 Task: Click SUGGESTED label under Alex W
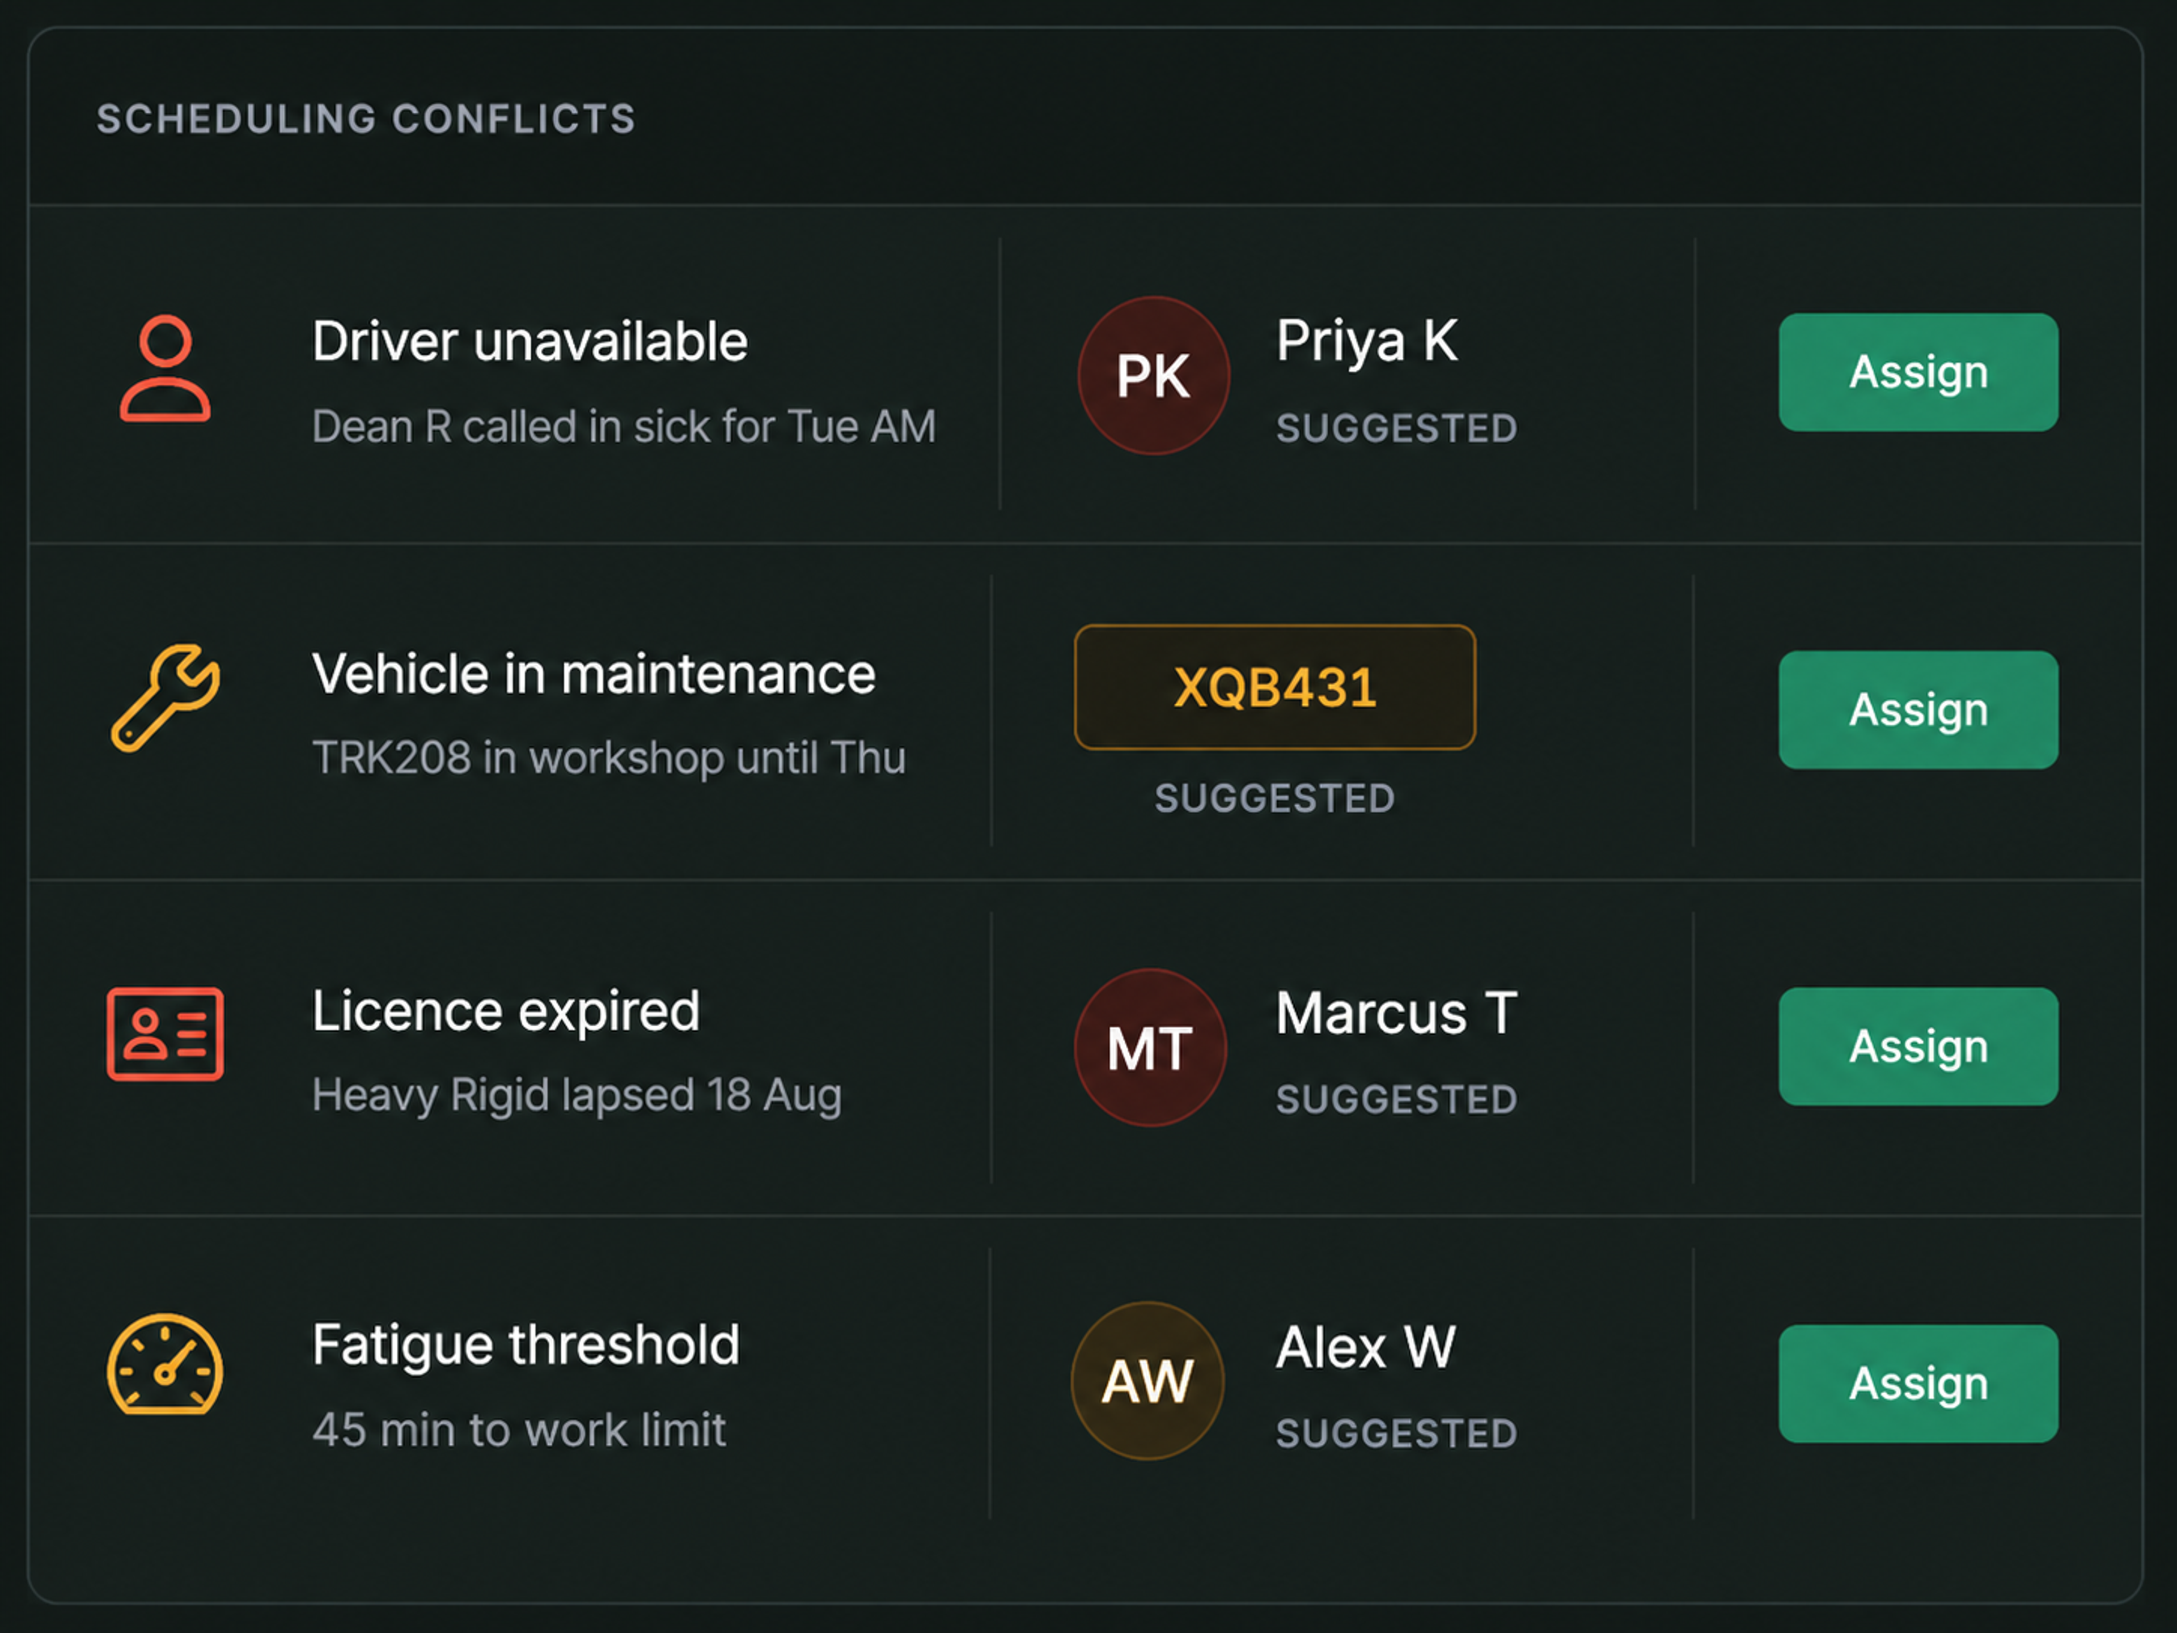click(1396, 1433)
